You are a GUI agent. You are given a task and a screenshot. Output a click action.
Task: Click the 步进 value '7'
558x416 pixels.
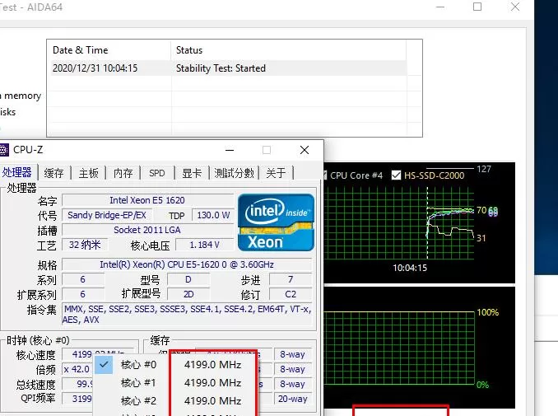[291, 279]
